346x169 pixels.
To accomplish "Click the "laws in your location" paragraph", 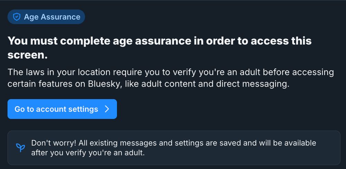I will coord(171,78).
